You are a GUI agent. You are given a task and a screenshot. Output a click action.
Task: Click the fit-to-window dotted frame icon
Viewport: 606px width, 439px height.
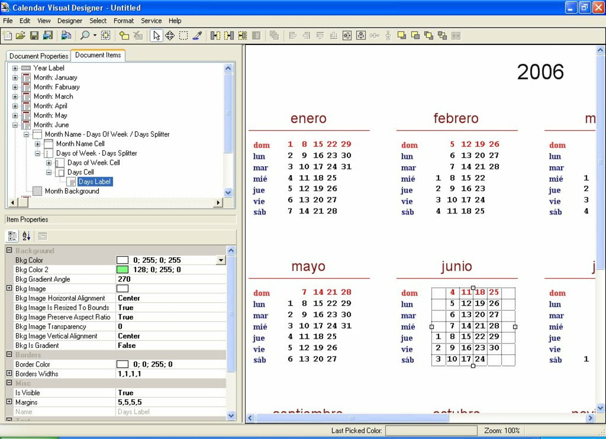click(x=105, y=36)
